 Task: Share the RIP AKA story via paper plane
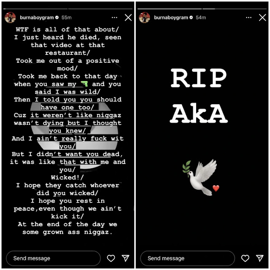[260, 258]
